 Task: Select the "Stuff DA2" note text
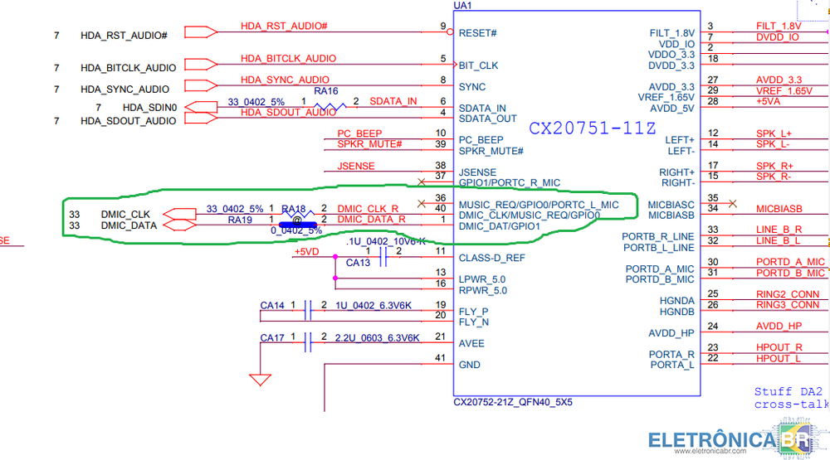click(x=788, y=391)
